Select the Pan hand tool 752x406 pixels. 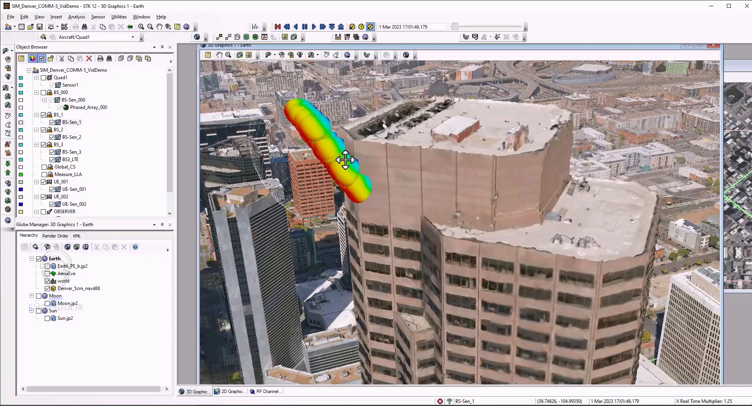(x=159, y=26)
